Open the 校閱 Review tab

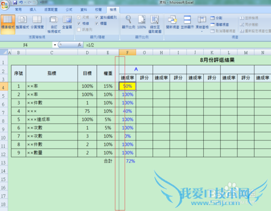(99, 10)
